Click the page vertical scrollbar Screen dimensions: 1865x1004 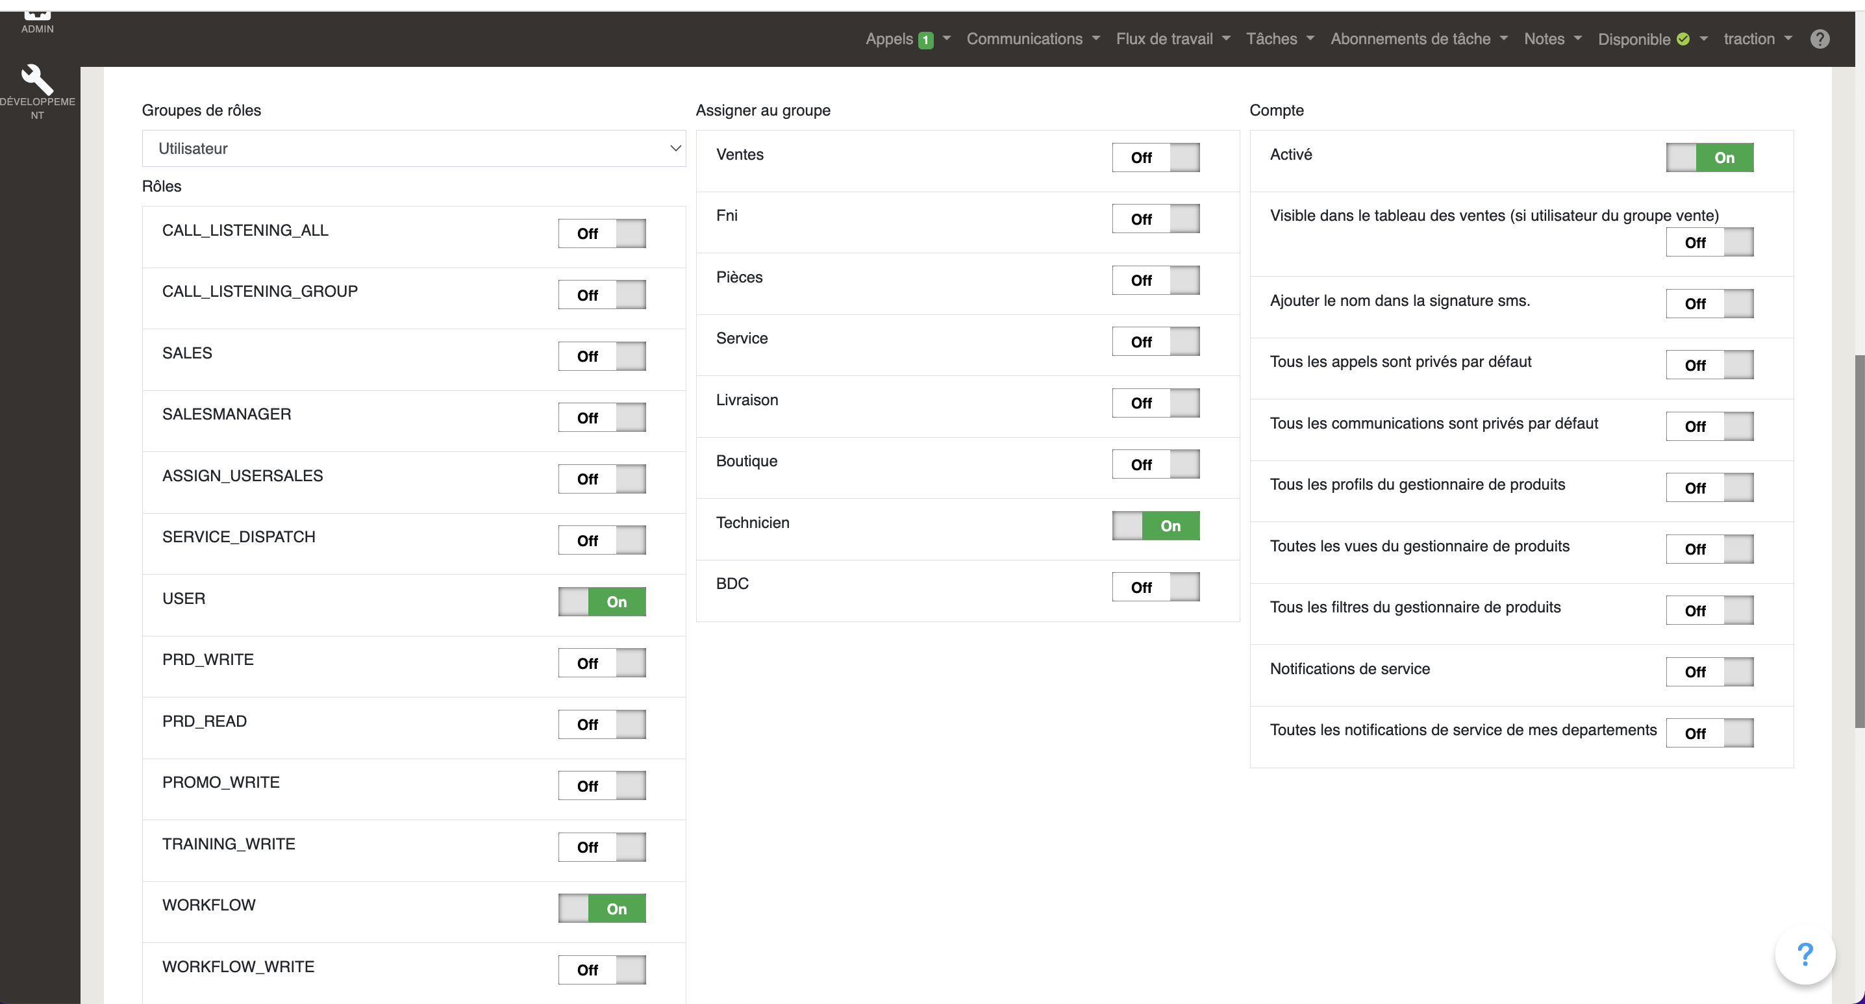pyautogui.click(x=1859, y=541)
